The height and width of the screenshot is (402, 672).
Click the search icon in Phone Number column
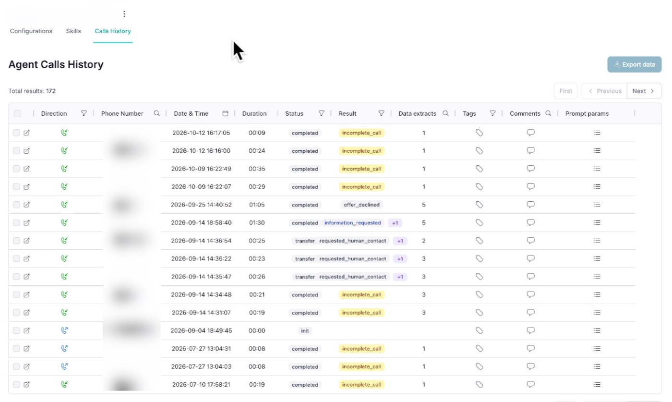[x=156, y=114]
